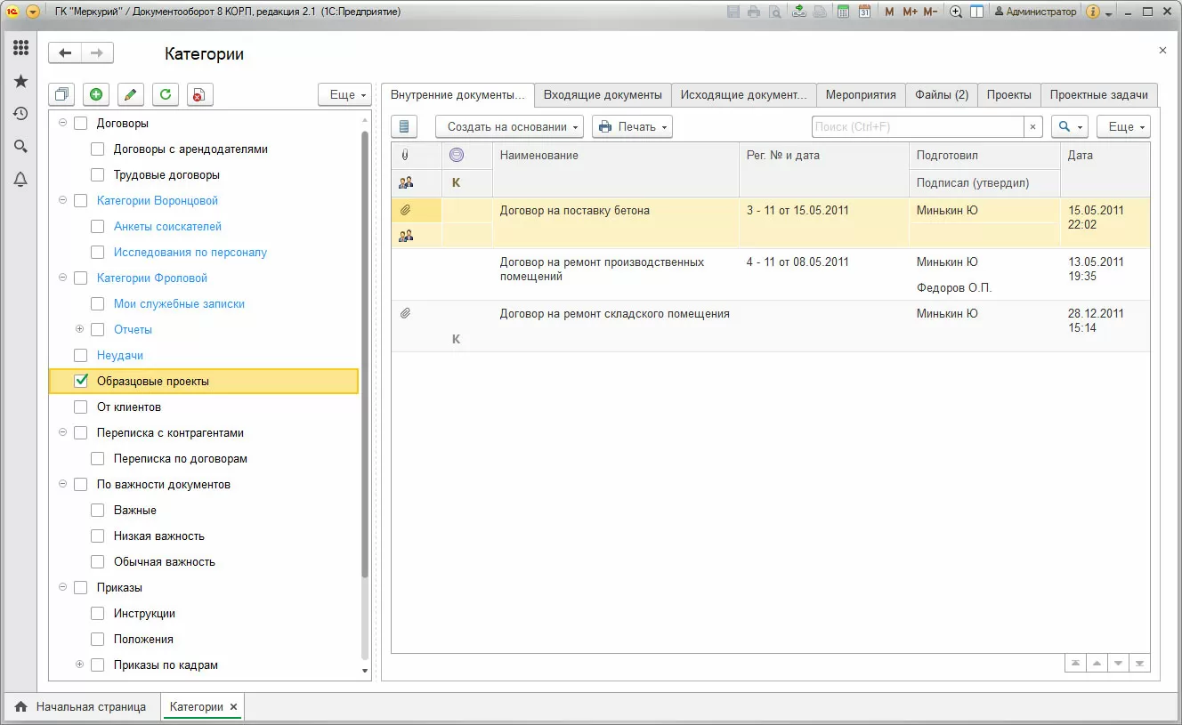Open notifications bell in the sidebar
Image resolution: width=1182 pixels, height=725 pixels.
(20, 180)
